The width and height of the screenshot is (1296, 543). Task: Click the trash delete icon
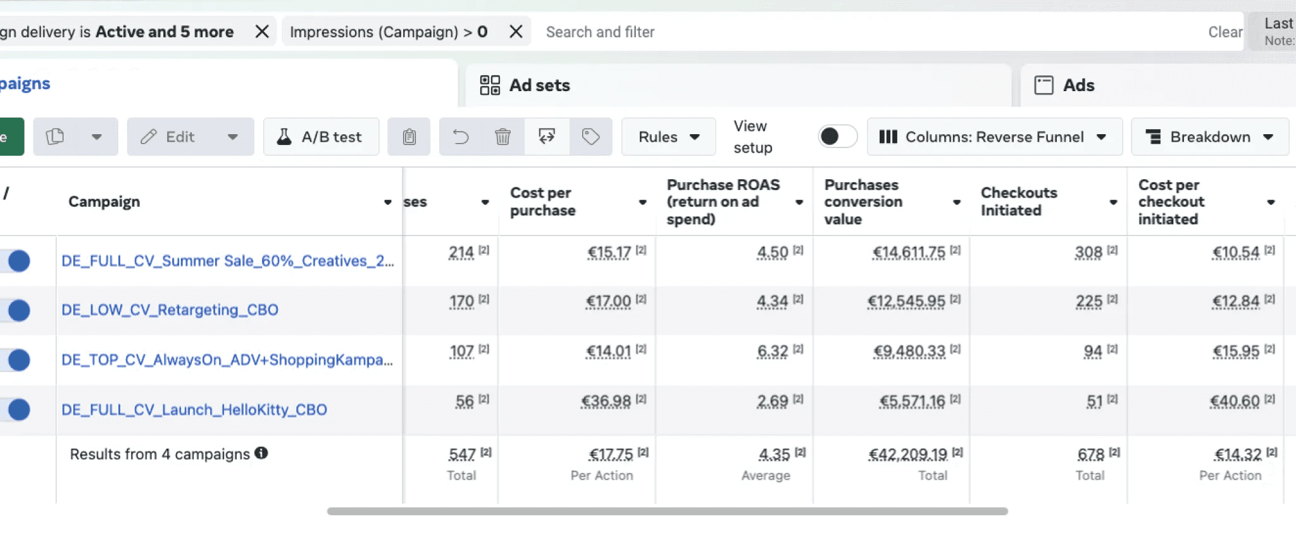(502, 137)
